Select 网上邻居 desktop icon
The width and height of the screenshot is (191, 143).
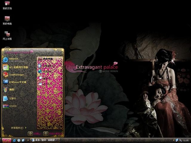tap(7, 36)
